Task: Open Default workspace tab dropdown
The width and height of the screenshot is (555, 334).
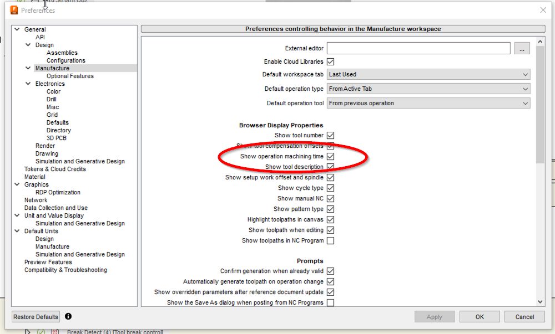Action: pyautogui.click(x=428, y=74)
